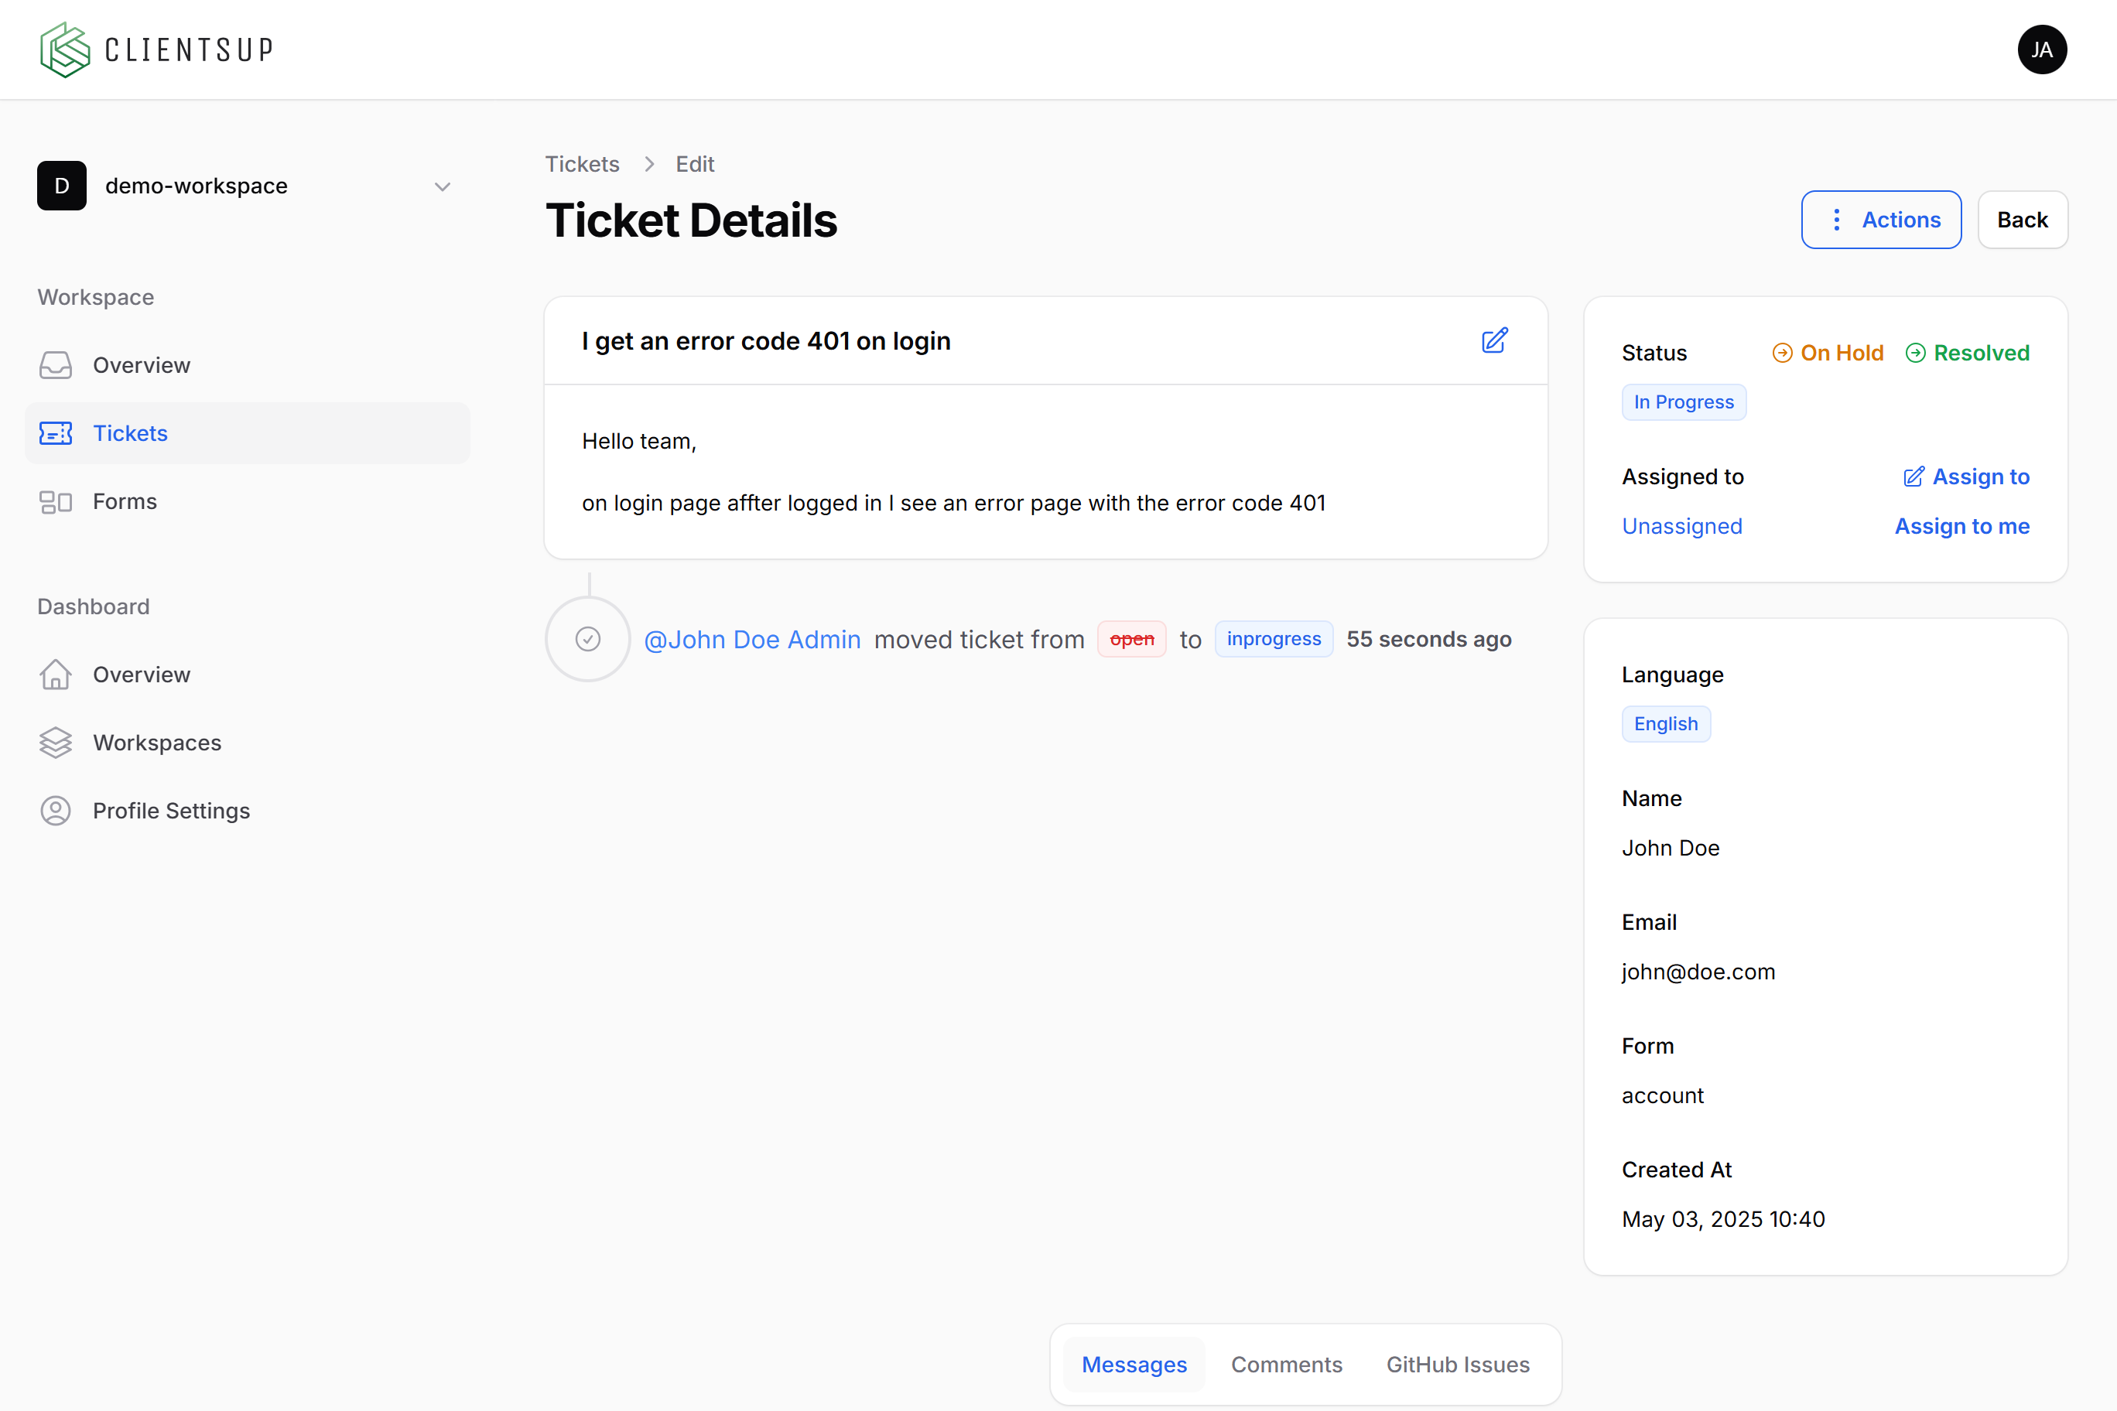This screenshot has height=1411, width=2117.
Task: Click the Tickets breadcrumb link
Action: pyautogui.click(x=583, y=164)
